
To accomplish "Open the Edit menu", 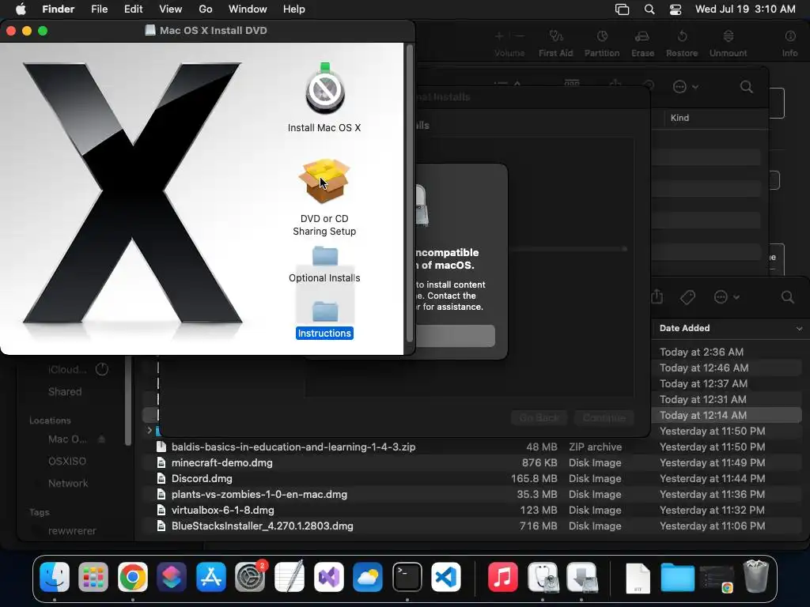I will [x=133, y=9].
